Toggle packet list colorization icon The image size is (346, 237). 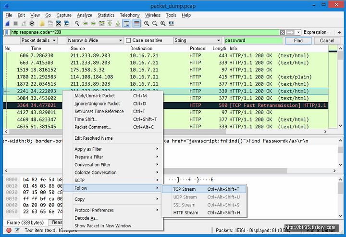click(x=136, y=24)
